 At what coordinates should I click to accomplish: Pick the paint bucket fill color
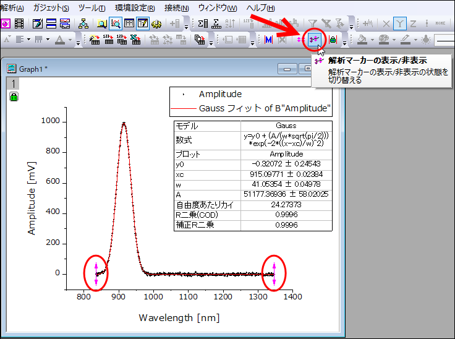362,40
